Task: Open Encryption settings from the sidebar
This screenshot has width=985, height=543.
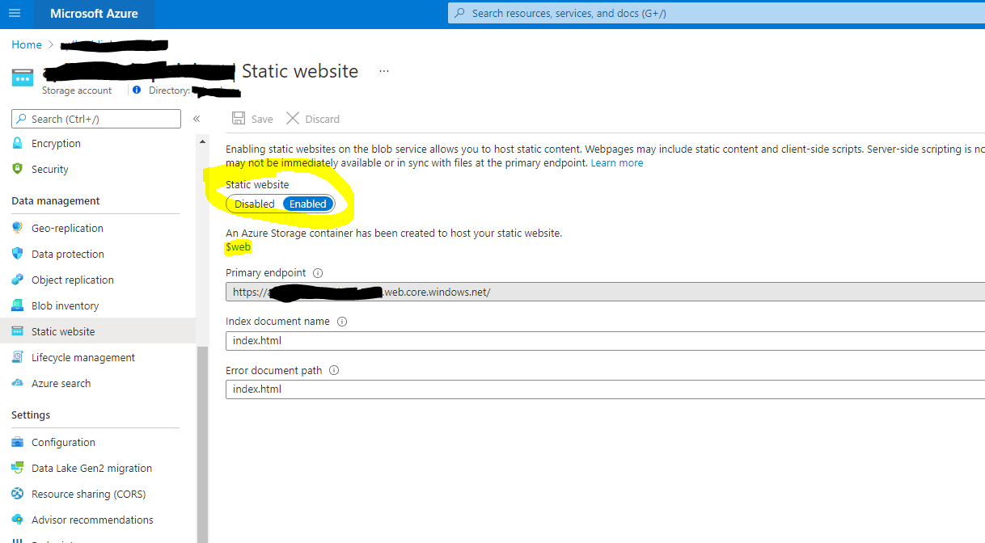Action: 55,143
